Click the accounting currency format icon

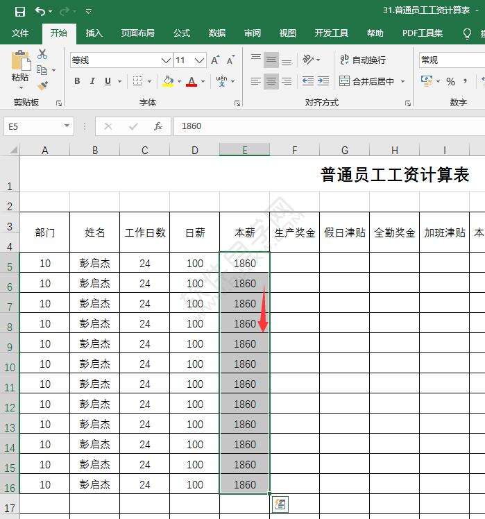(x=427, y=81)
